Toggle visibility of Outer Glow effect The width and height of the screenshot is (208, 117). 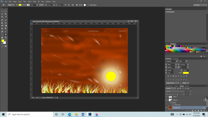pos(173,105)
